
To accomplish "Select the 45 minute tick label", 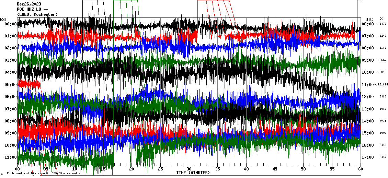I will pos(275,169).
